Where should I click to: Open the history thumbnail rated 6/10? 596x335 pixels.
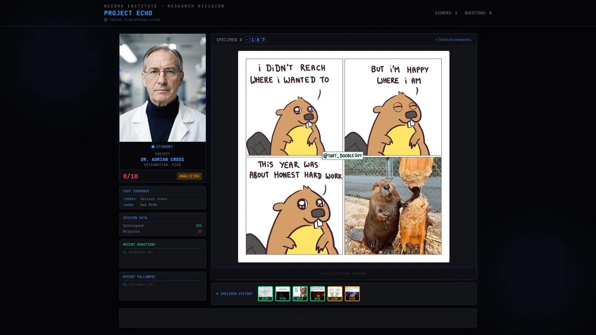click(352, 294)
